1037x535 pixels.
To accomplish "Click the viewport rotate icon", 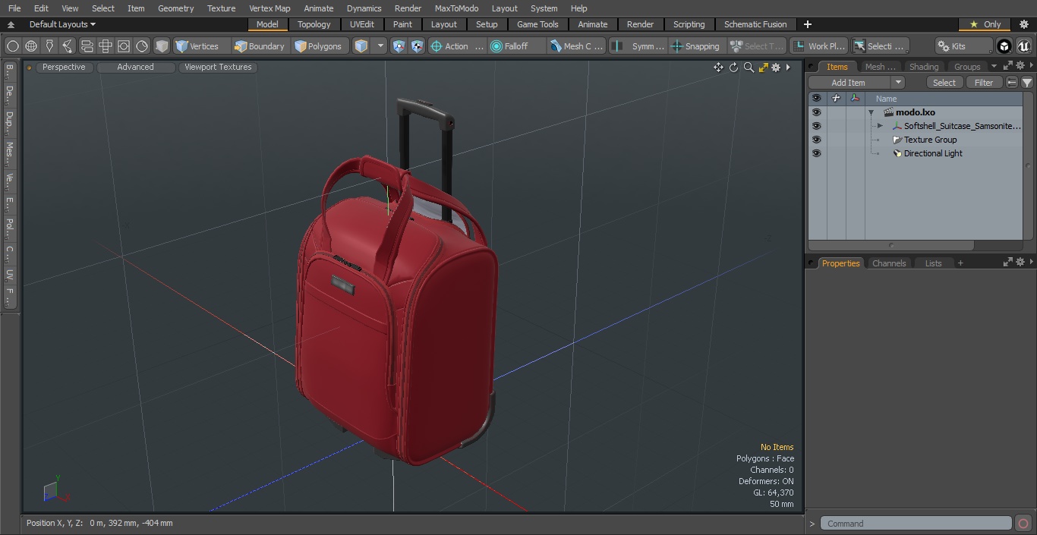I will coord(733,68).
